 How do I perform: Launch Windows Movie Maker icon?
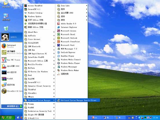(x=58, y=70)
